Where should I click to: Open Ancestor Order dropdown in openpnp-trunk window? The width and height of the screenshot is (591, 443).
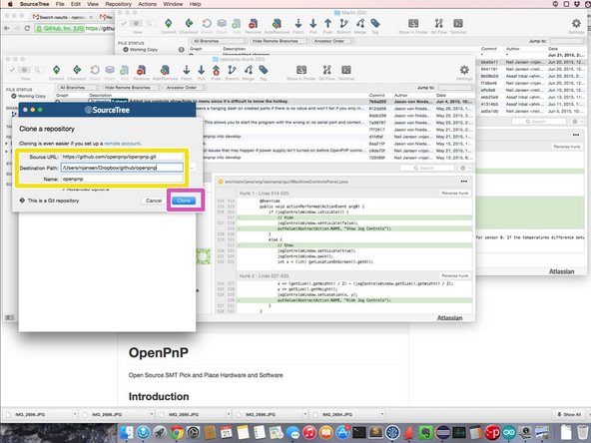(x=186, y=88)
